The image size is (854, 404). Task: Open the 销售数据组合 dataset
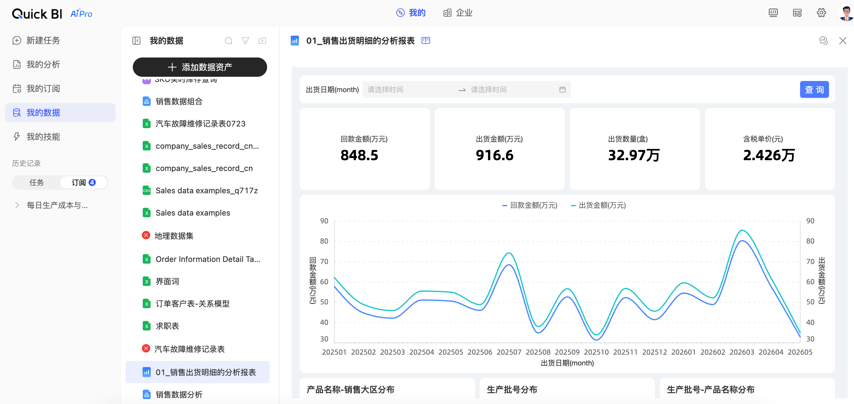pyautogui.click(x=198, y=101)
